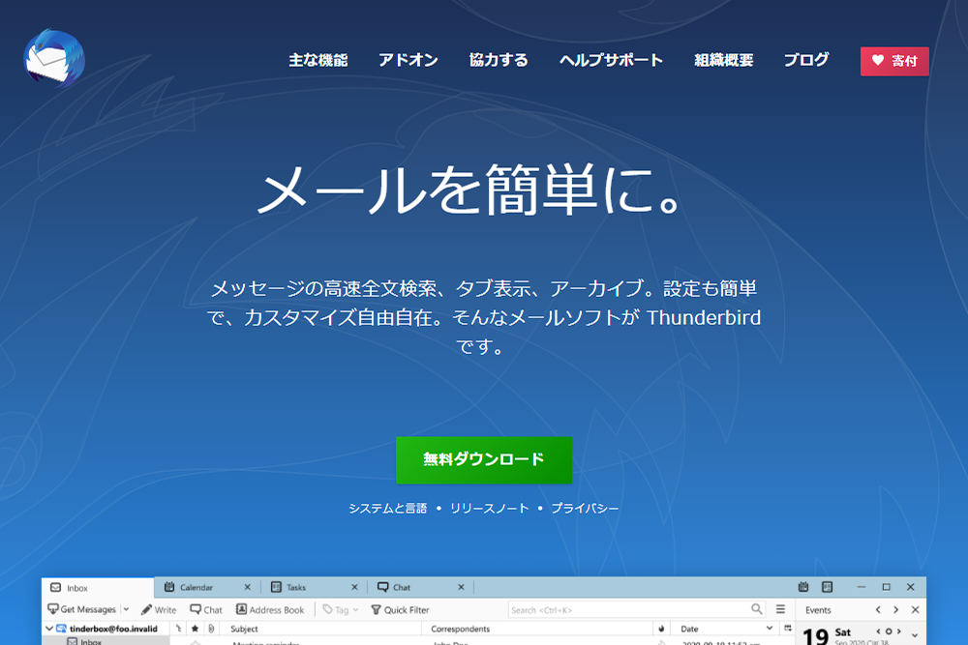Open the calendar icon in tab bar
Screen dimensions: 968x645
pyautogui.click(x=803, y=587)
